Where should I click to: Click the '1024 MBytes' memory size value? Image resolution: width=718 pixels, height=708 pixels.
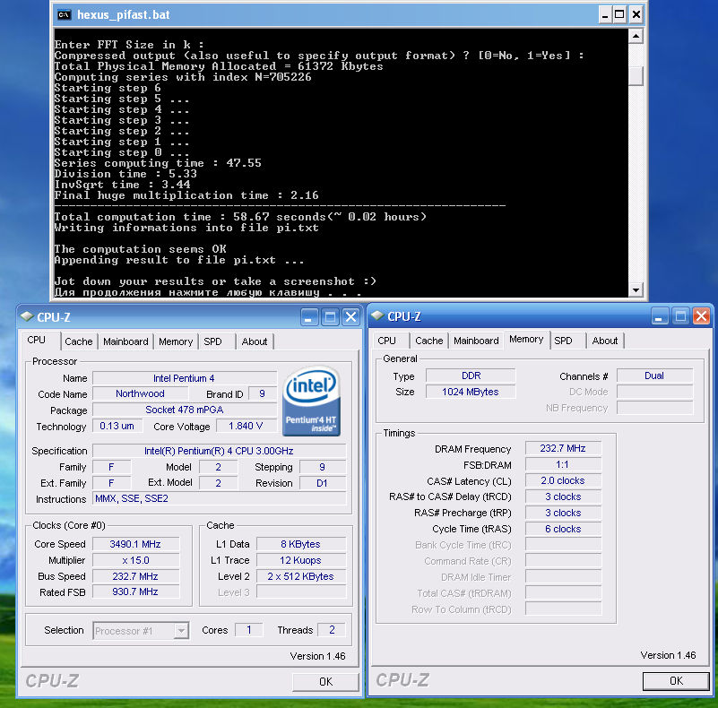point(471,392)
